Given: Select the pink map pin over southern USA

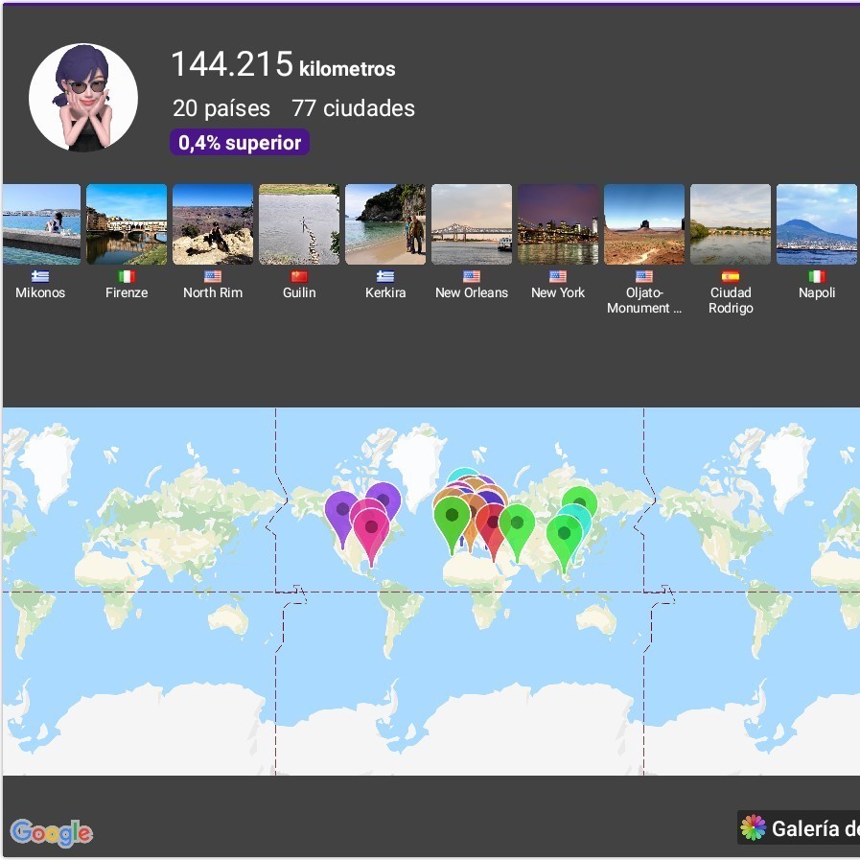Looking at the screenshot, I should (x=371, y=529).
